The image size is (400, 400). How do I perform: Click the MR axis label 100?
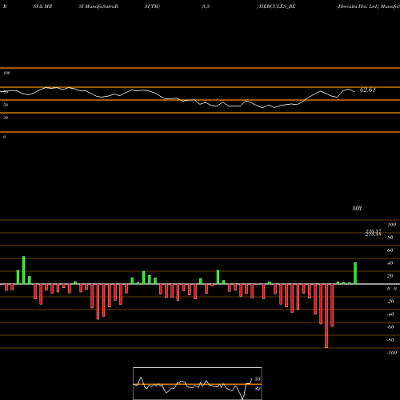391,225
